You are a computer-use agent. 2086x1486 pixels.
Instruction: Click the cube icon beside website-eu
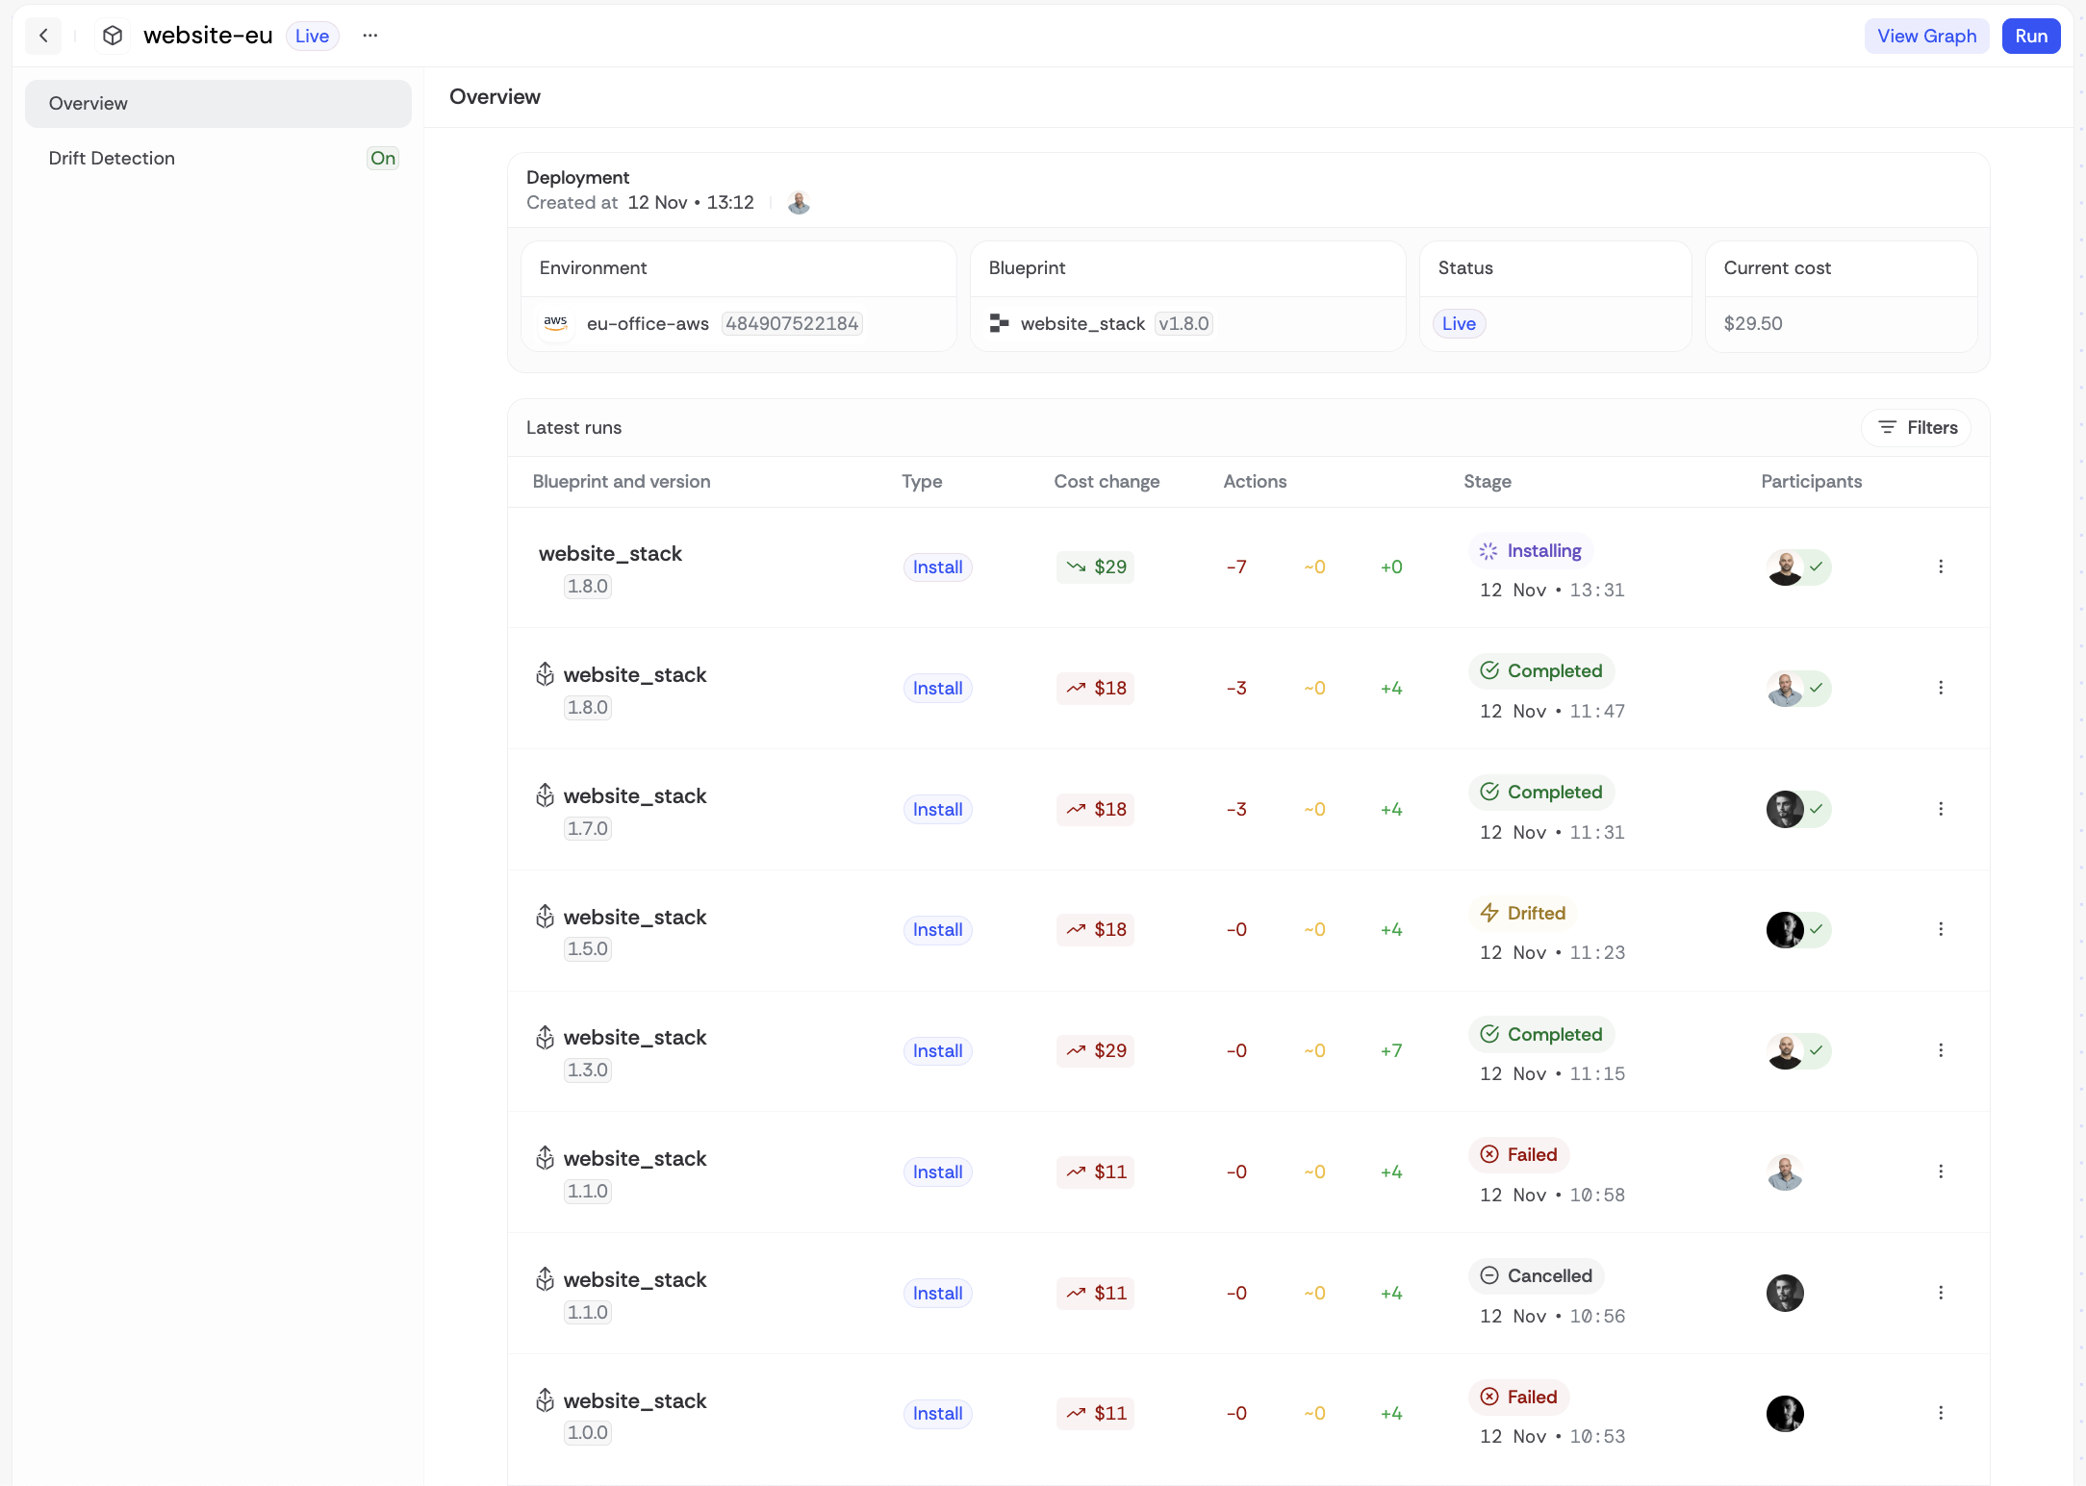tap(113, 36)
